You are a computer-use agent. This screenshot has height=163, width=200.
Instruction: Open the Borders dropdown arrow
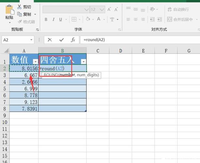pyautogui.click(x=80, y=20)
